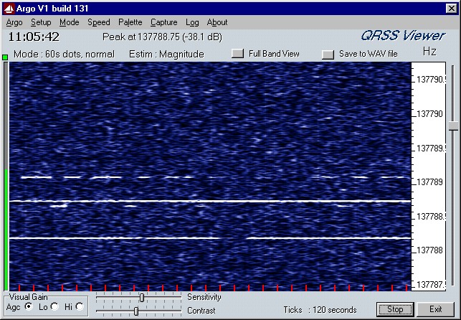Click the Mode: 60s dots, normal label

coord(64,54)
